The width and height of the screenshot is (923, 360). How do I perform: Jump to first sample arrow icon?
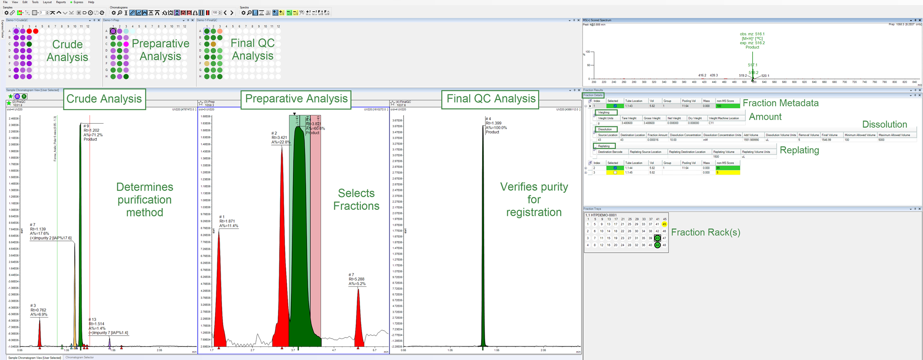53,13
